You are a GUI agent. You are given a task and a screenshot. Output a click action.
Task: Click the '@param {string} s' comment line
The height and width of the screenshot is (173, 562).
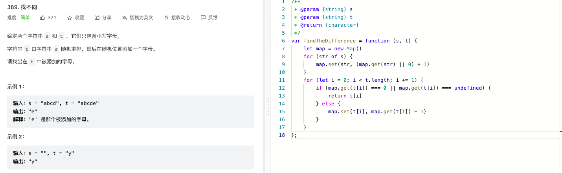[323, 9]
